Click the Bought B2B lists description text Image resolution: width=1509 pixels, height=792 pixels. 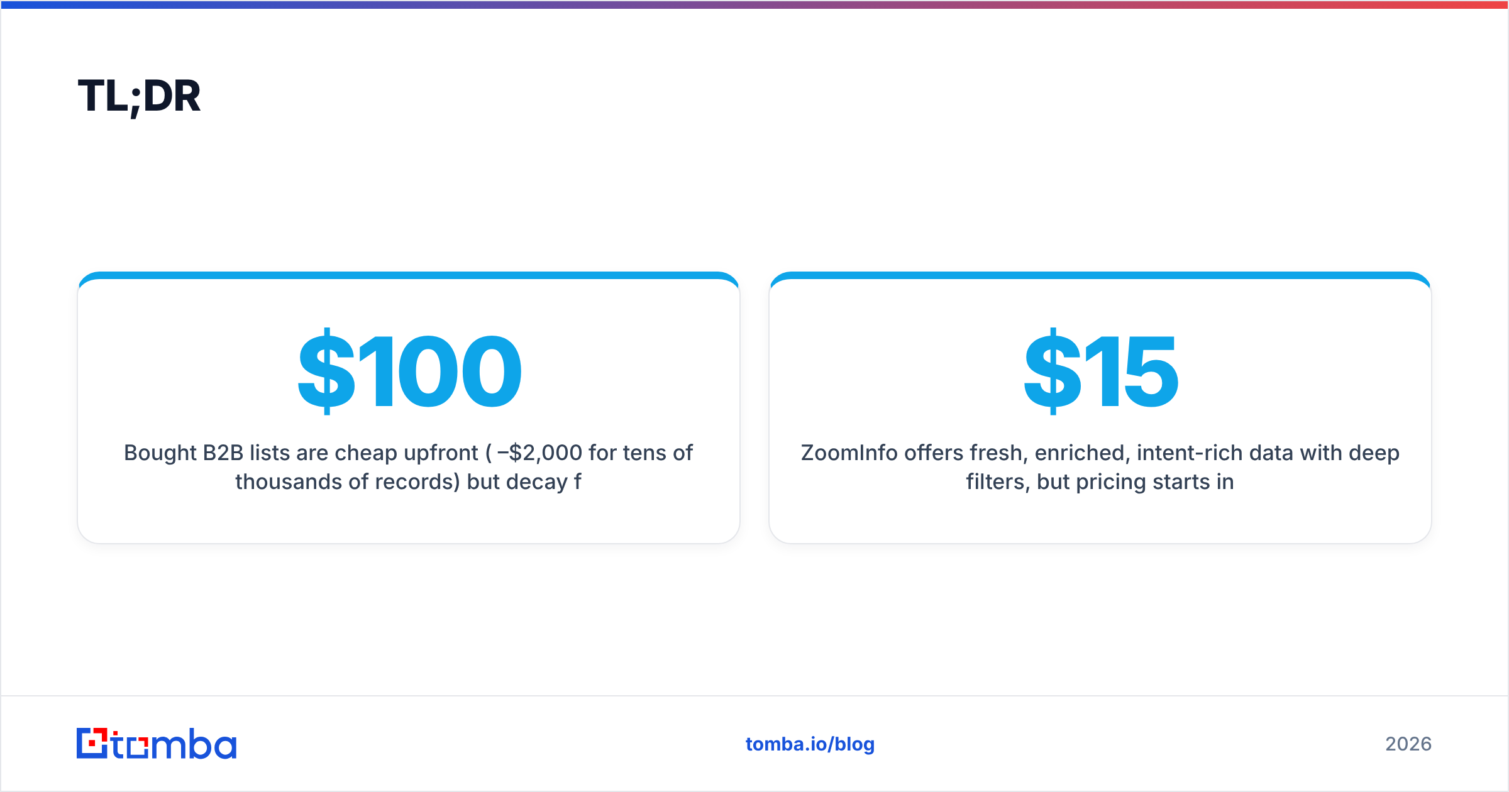click(408, 467)
